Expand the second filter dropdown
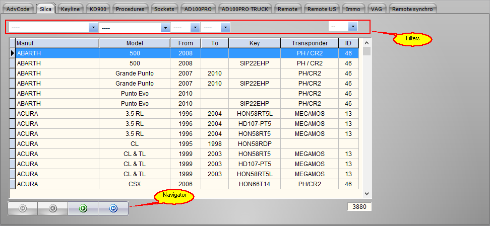 (x=165, y=27)
